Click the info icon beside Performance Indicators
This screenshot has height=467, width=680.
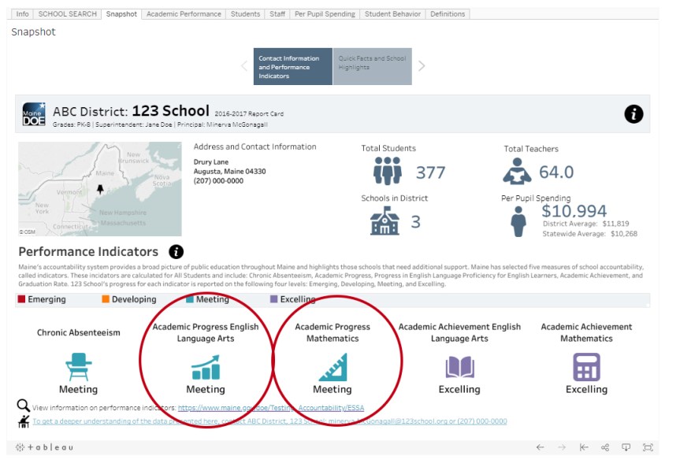point(177,252)
